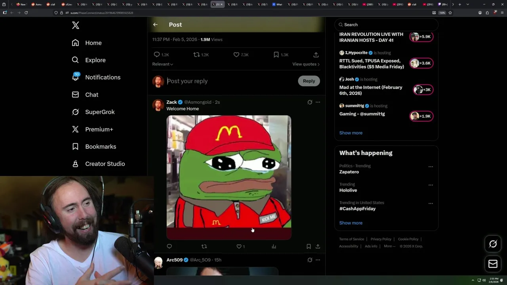Open View quotes
Viewport: 507px width, 285px height.
pyautogui.click(x=306, y=64)
